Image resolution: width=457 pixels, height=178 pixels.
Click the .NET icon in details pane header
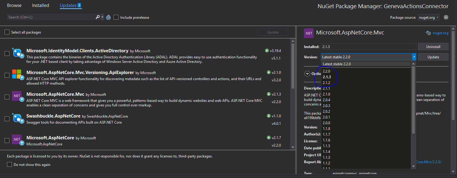[309, 33]
